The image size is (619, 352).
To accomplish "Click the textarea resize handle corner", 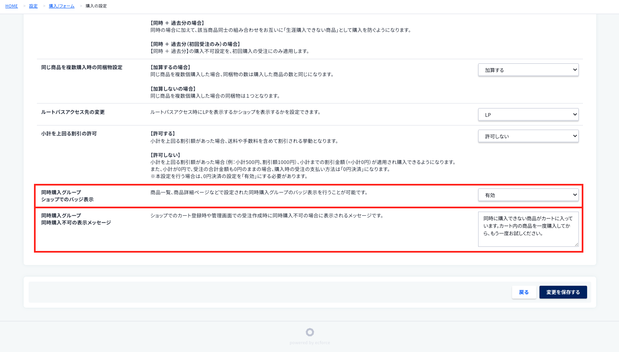I will (x=576, y=244).
